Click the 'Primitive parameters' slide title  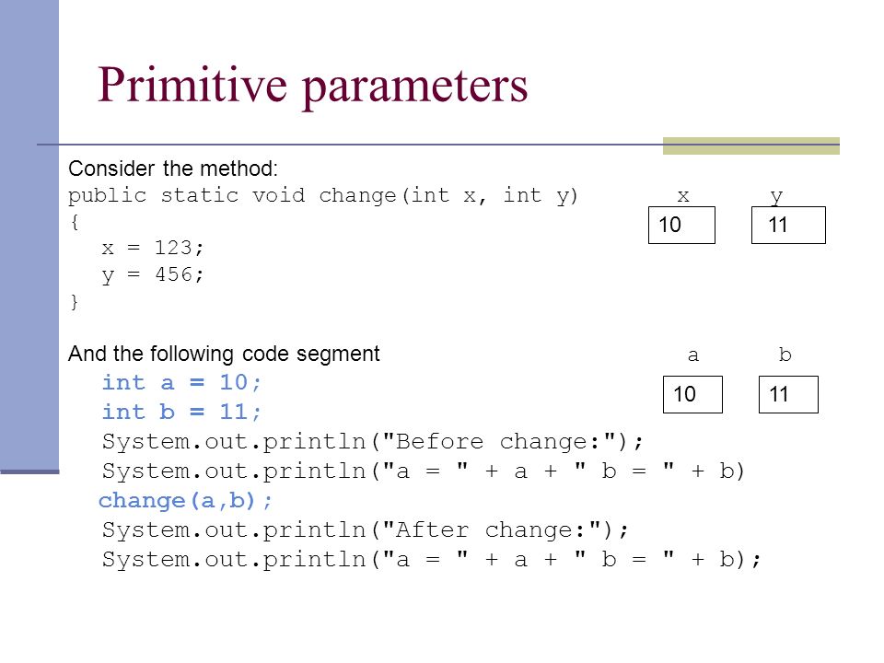click(313, 87)
